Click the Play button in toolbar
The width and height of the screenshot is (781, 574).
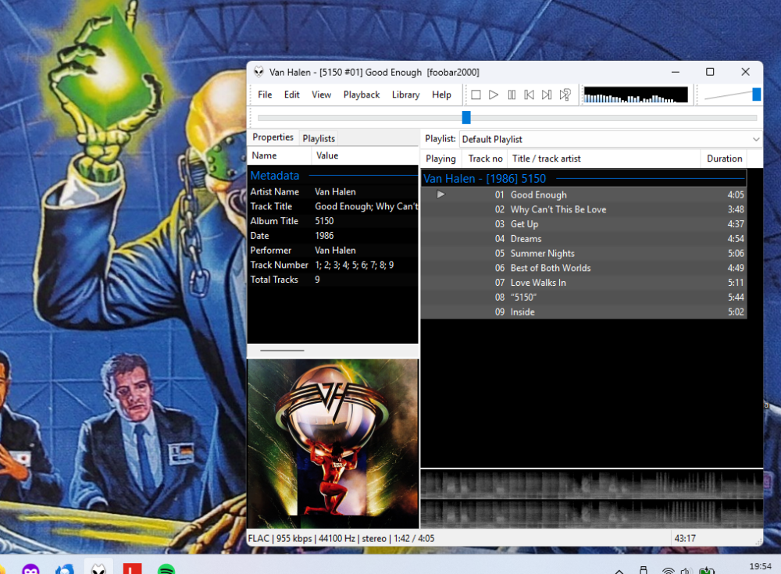tap(494, 94)
